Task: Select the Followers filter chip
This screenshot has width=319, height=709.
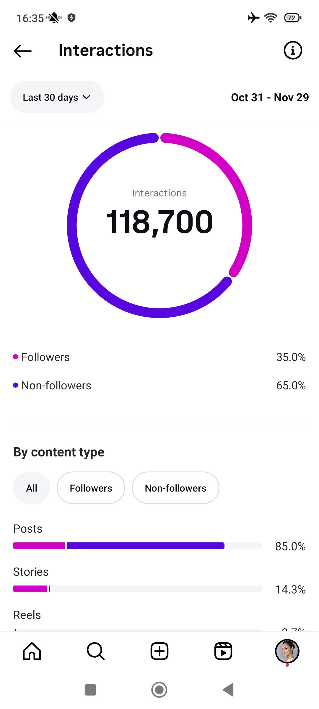Action: tap(91, 488)
